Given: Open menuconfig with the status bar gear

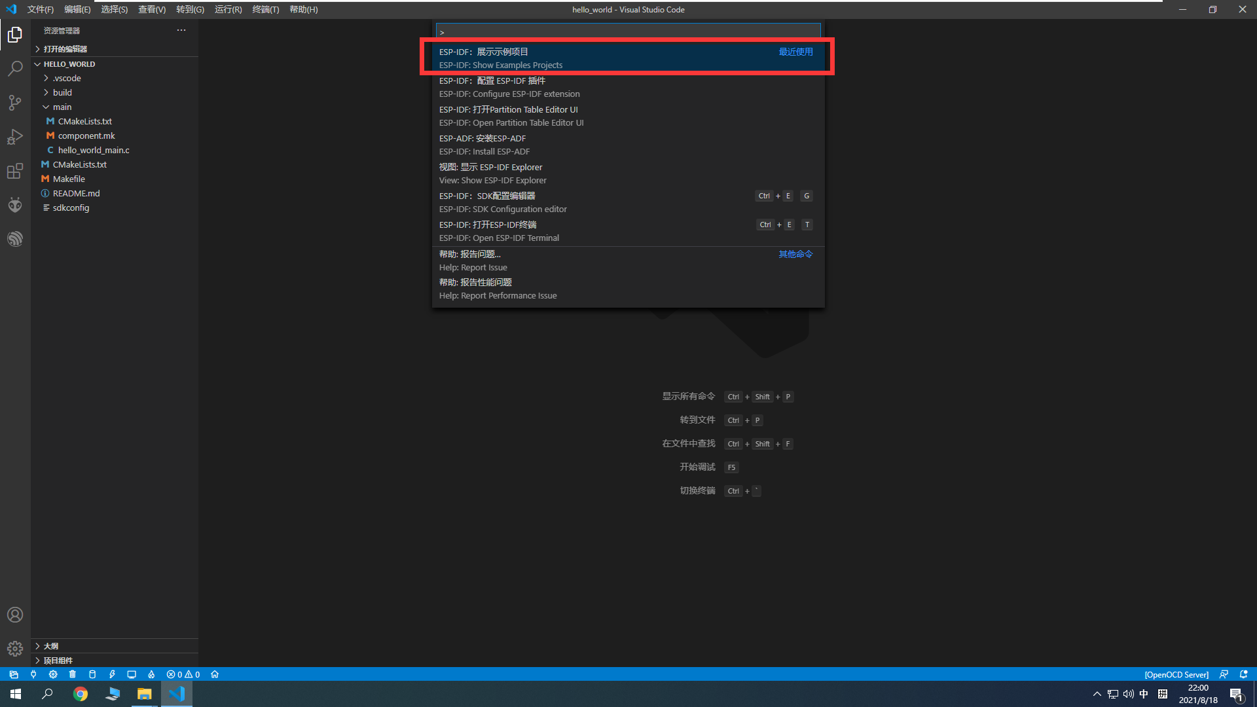Looking at the screenshot, I should pos(53,674).
